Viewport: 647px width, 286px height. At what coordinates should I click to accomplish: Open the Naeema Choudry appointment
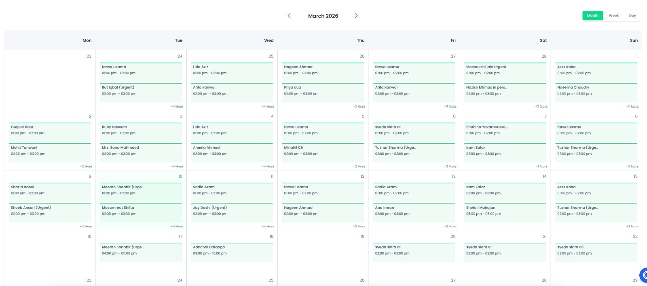(x=596, y=90)
